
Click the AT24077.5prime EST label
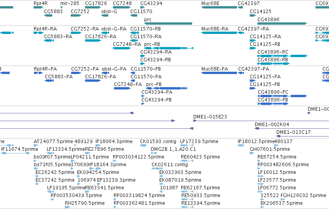(x=53, y=142)
